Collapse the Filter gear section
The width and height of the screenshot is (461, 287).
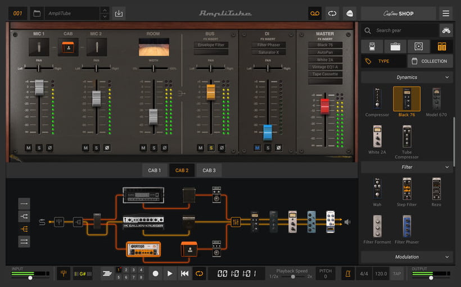click(407, 167)
